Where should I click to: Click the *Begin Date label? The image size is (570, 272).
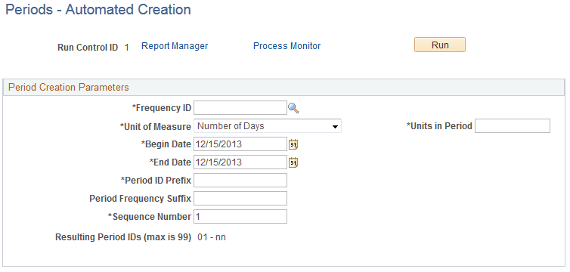tap(166, 144)
